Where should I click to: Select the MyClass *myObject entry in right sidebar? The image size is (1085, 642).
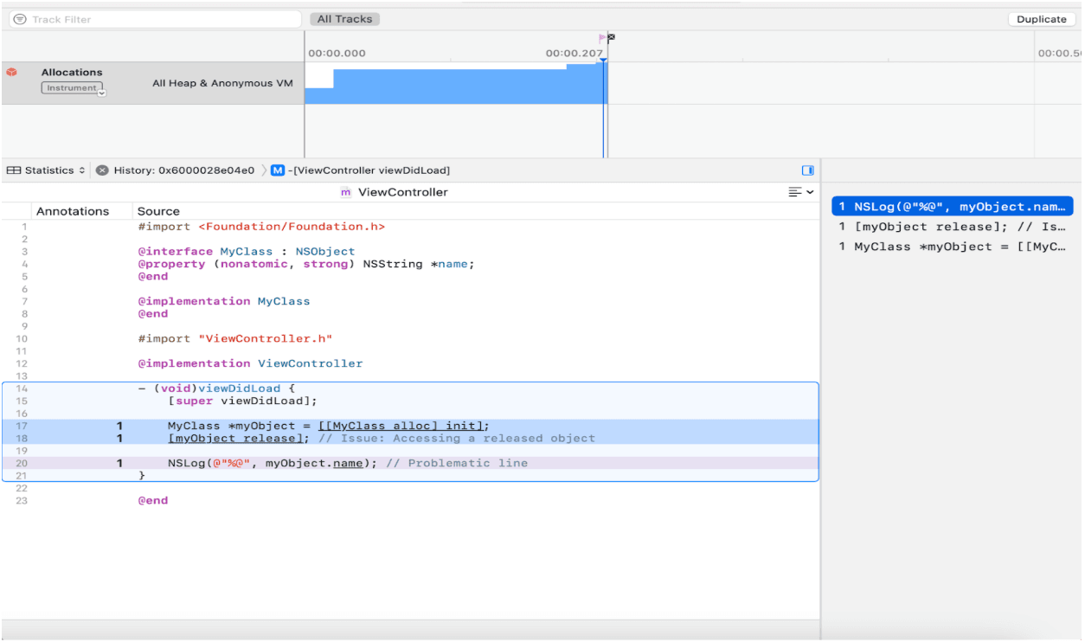tap(953, 247)
